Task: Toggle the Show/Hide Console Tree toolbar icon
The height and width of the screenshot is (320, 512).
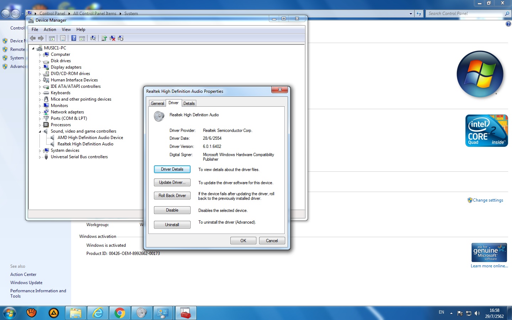Action: pos(52,38)
